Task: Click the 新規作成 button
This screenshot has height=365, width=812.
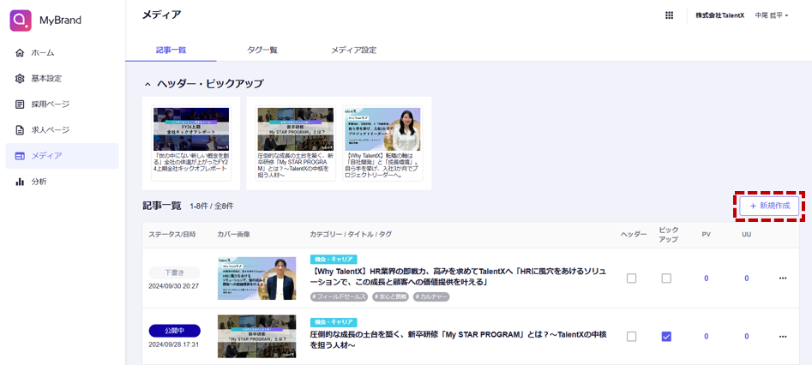Action: tap(770, 206)
